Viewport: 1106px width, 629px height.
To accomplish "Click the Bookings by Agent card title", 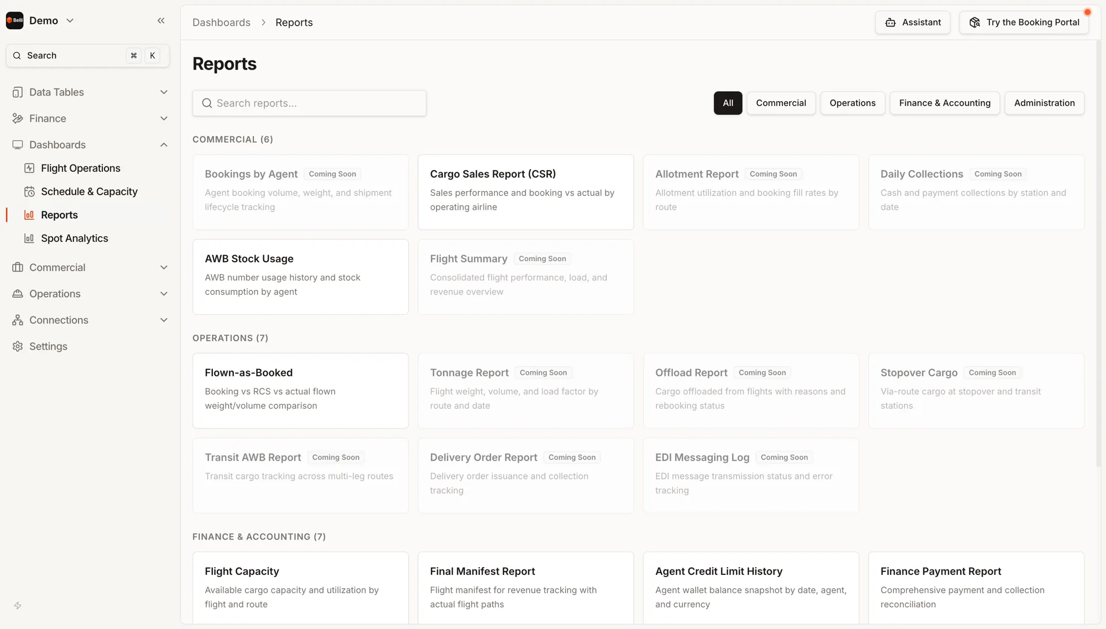I will [x=251, y=174].
